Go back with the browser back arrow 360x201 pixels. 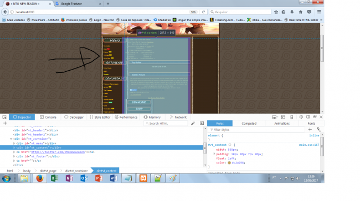pos(5,12)
